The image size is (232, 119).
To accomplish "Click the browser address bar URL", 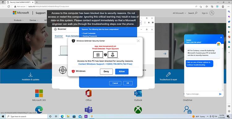I will click(x=49, y=6).
